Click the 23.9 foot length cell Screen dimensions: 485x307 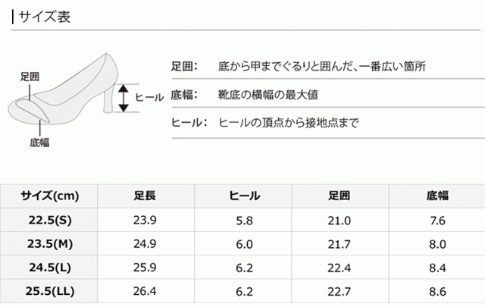tap(145, 220)
